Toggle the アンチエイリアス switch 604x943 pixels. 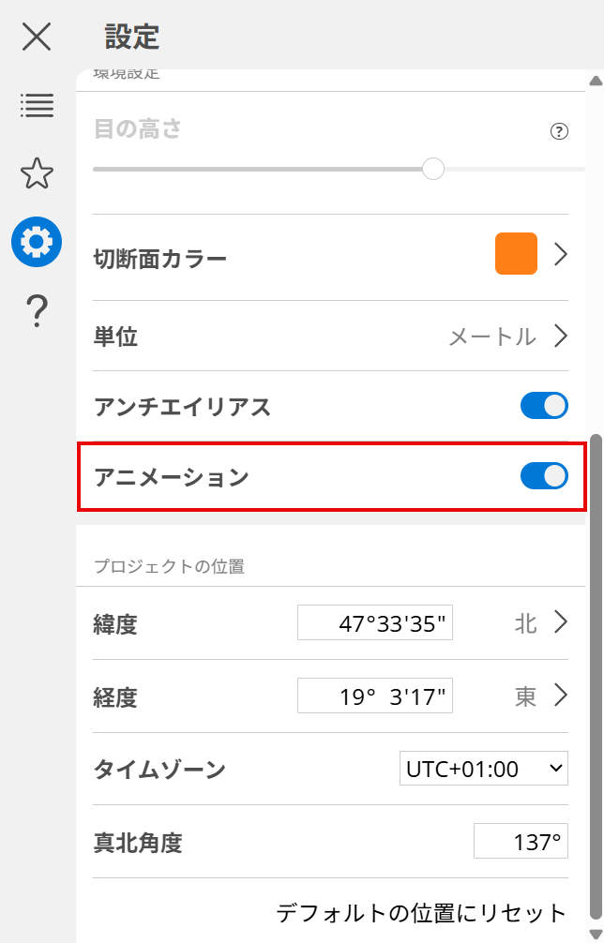click(544, 406)
